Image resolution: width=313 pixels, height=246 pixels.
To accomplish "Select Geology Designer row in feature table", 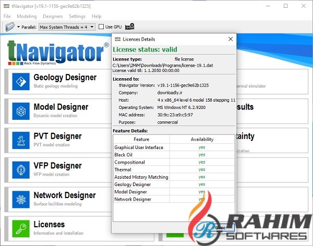I will pyautogui.click(x=174, y=185).
